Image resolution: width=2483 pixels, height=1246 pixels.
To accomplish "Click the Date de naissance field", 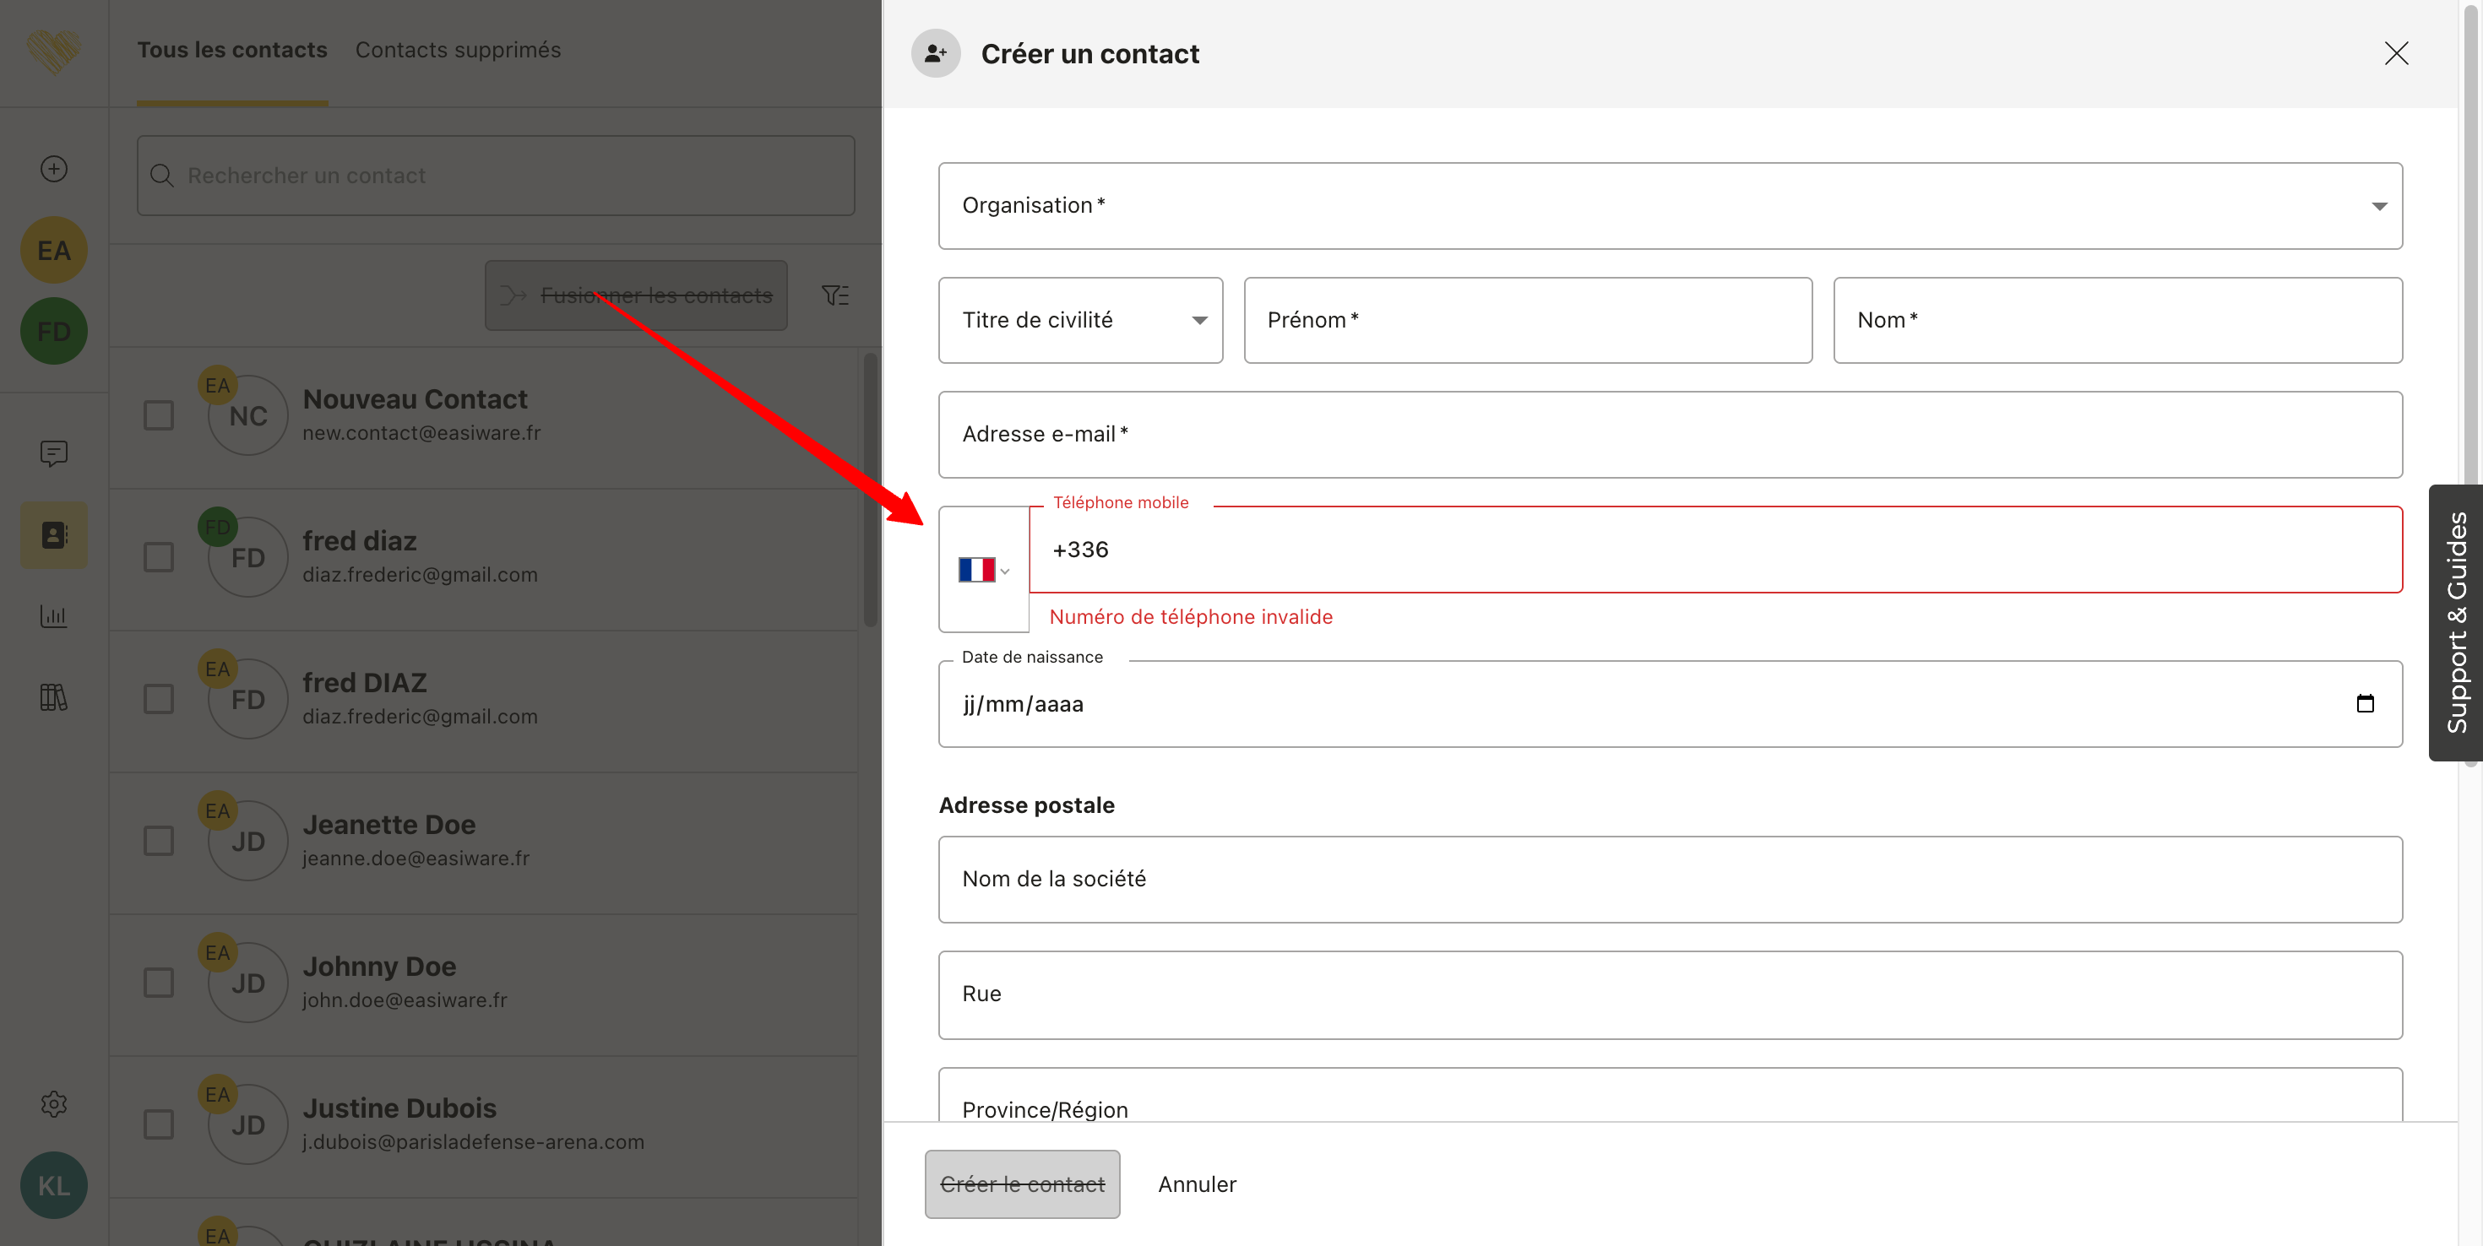I will pyautogui.click(x=1671, y=703).
